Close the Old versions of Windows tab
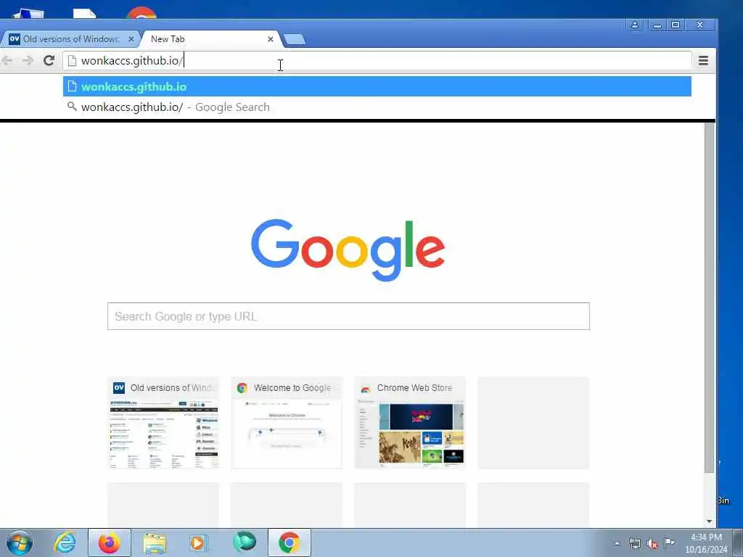 click(131, 39)
